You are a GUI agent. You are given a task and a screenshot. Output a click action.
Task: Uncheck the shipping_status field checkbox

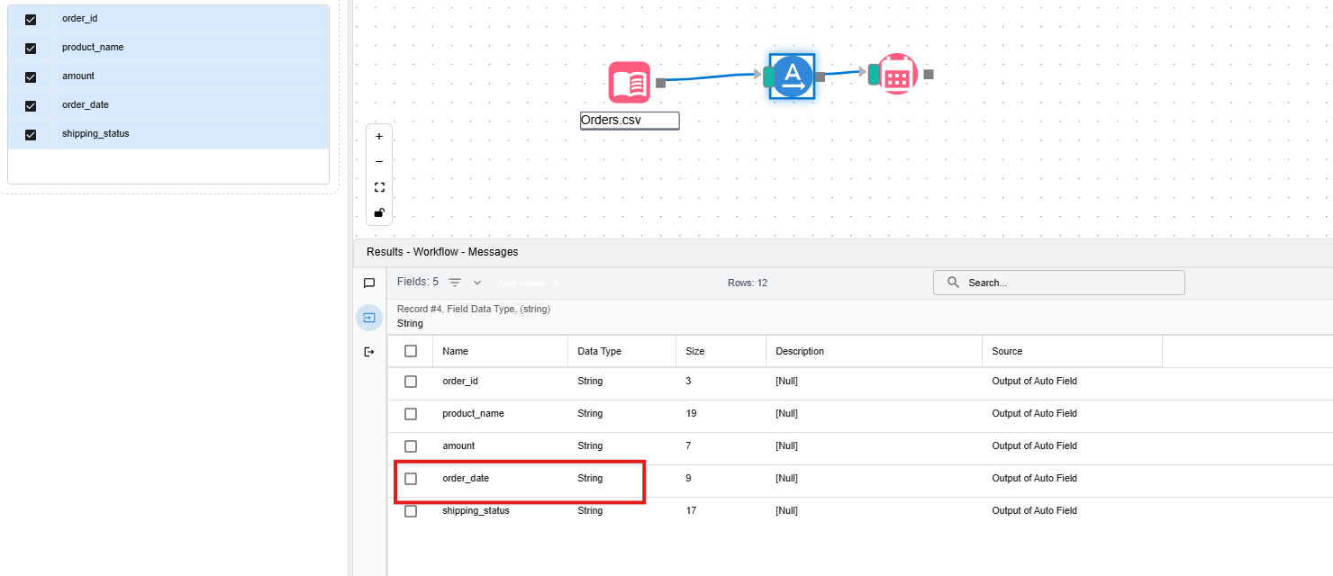click(31, 134)
